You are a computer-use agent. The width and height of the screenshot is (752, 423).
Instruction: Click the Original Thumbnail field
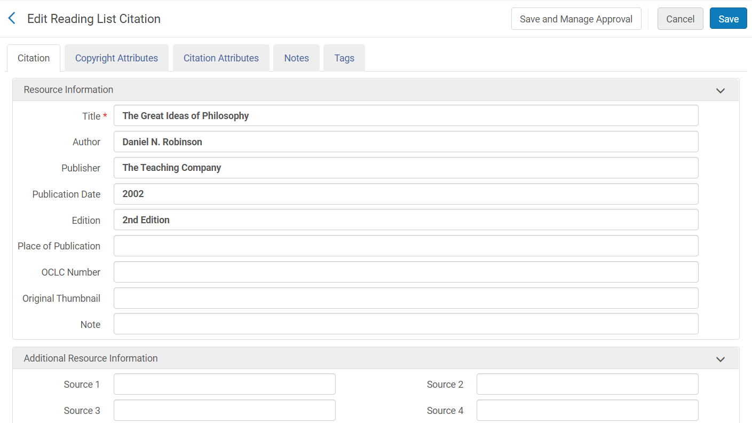tap(406, 299)
